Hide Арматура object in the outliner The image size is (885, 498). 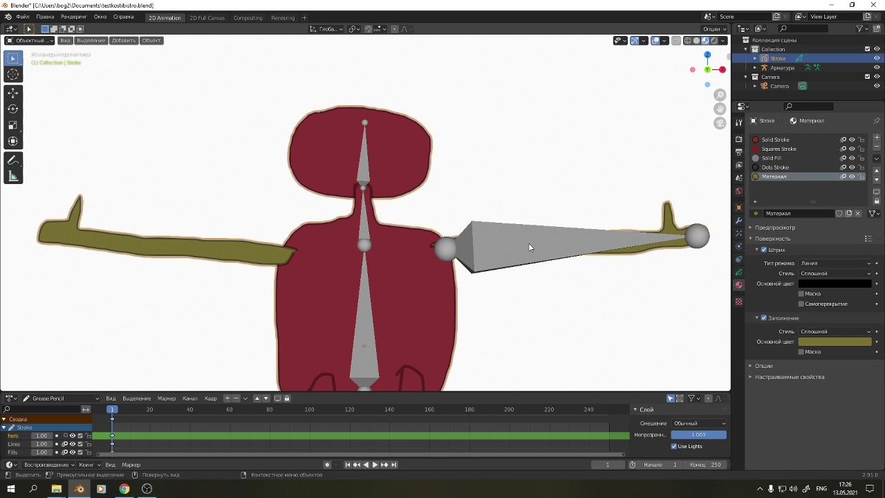coord(877,68)
